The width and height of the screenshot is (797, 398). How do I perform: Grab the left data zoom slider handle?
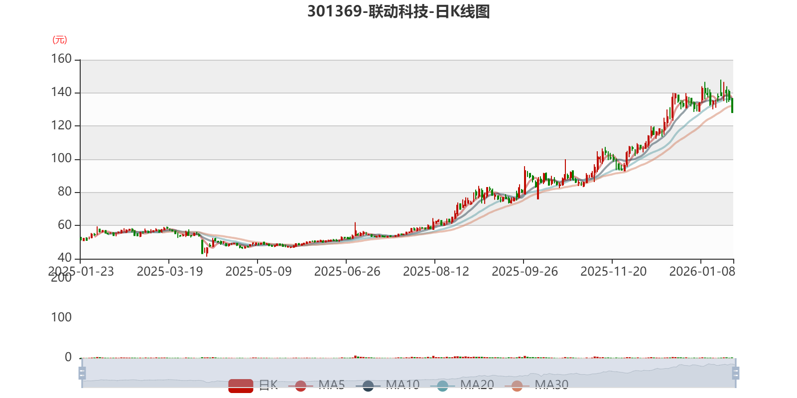coord(82,373)
